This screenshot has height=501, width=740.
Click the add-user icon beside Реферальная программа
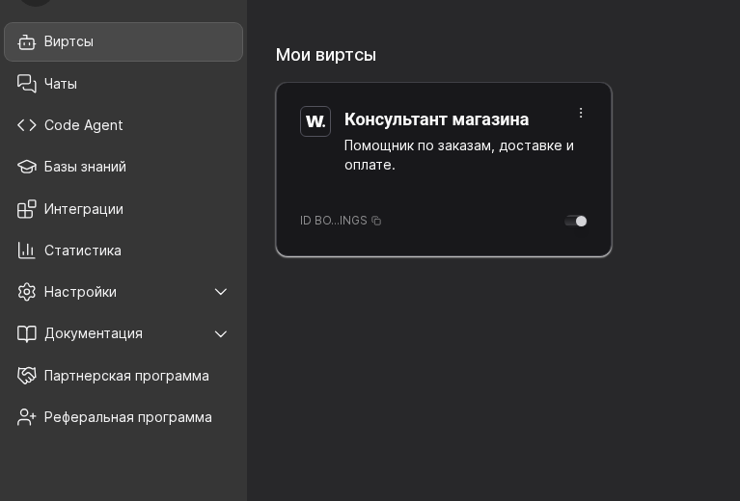[26, 417]
